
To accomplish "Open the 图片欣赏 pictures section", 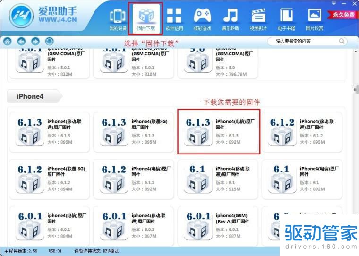I will coord(315,19).
